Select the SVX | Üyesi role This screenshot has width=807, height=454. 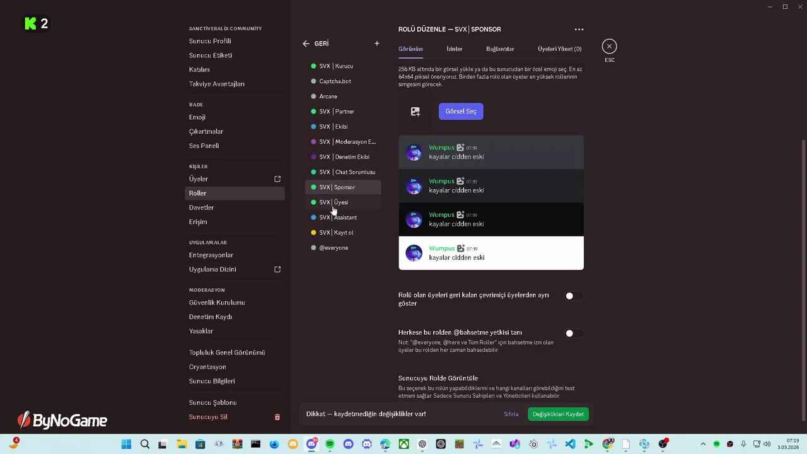(x=343, y=202)
